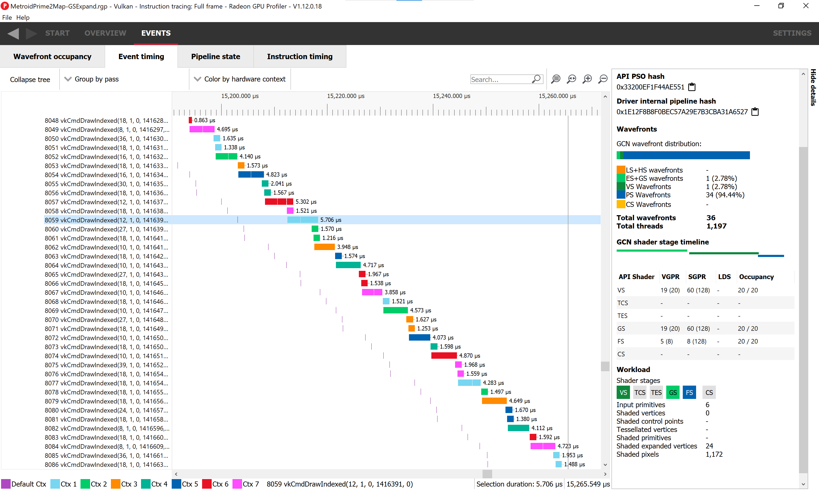819x490 pixels.
Task: Click the zoom to selection magnifier icon
Action: [x=556, y=79]
